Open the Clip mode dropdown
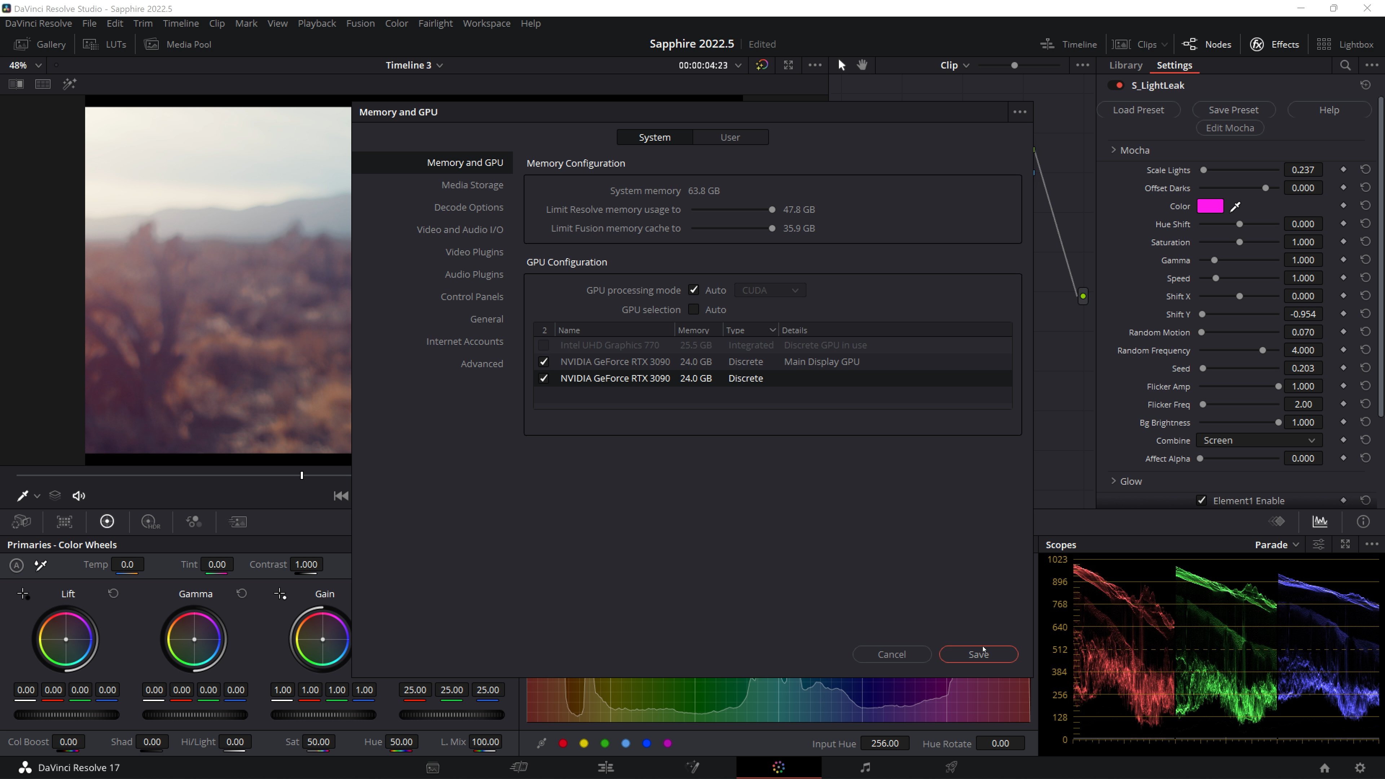The width and height of the screenshot is (1385, 779). tap(955, 65)
